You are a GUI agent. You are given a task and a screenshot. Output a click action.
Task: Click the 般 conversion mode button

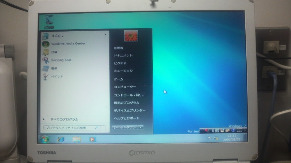pyautogui.click(x=217, y=131)
